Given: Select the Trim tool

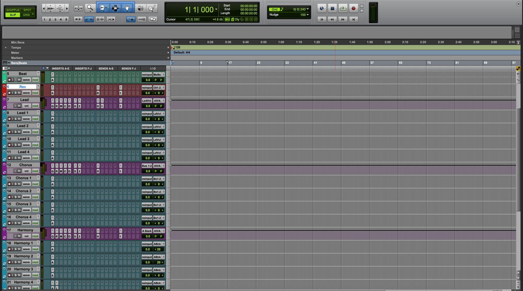Looking at the screenshot, I should [x=103, y=8].
